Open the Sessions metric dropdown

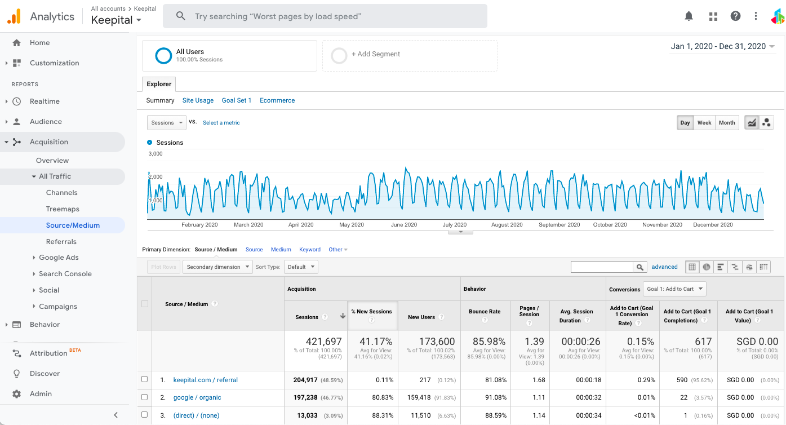(167, 122)
